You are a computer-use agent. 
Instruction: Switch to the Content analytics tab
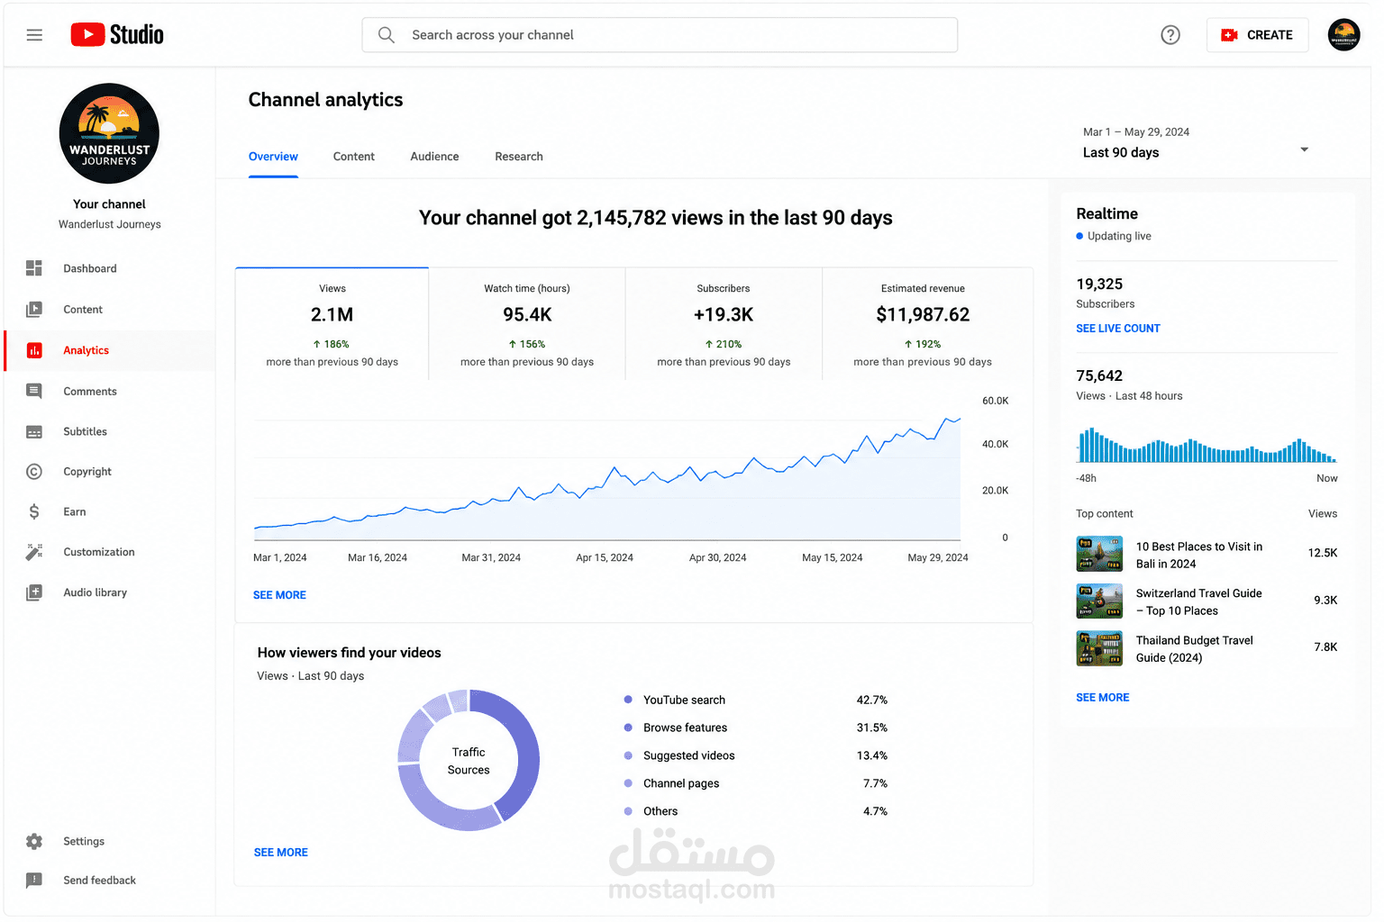tap(354, 157)
